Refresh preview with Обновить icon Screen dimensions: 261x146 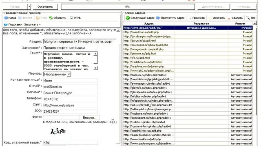pyautogui.click(x=51, y=18)
